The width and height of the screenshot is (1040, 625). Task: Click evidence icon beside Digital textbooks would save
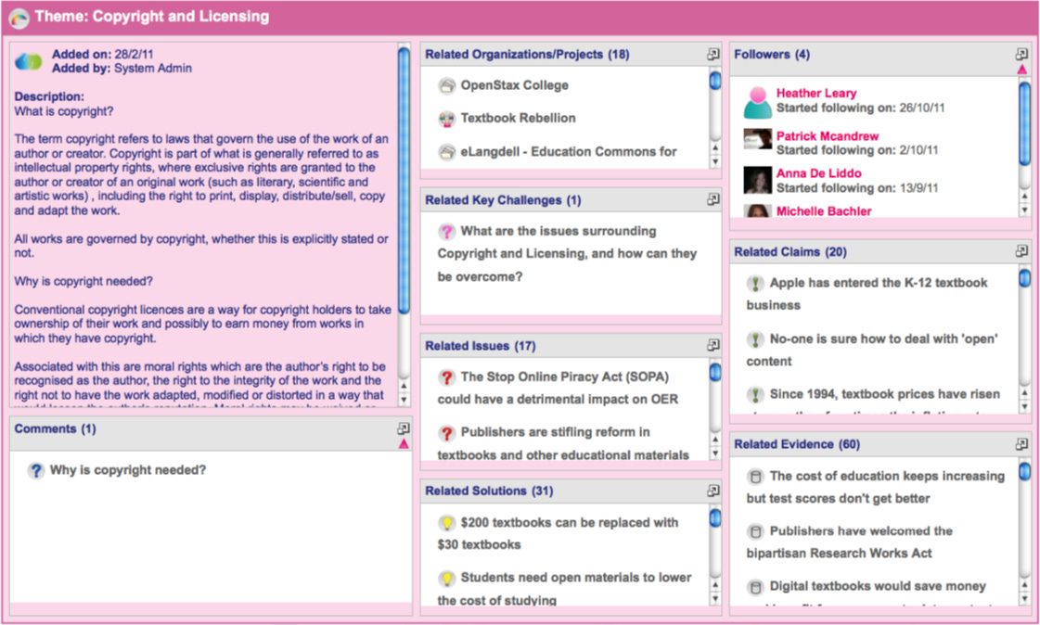[x=755, y=587]
